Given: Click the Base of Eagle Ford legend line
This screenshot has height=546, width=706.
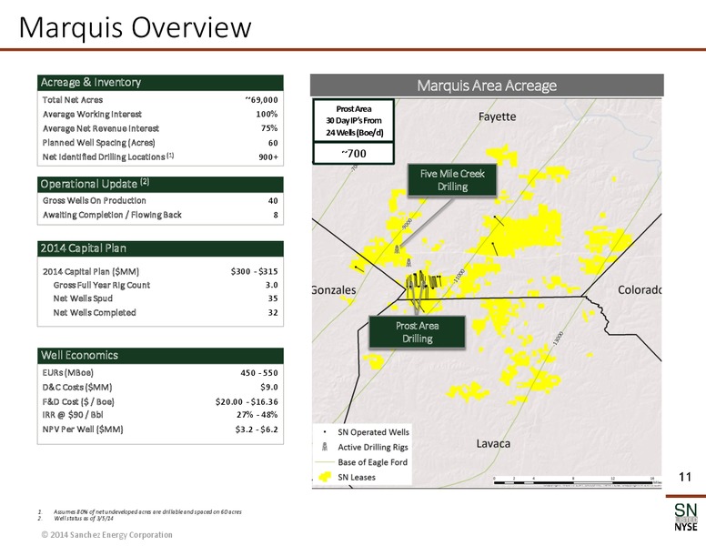Looking at the screenshot, I should coord(325,462).
